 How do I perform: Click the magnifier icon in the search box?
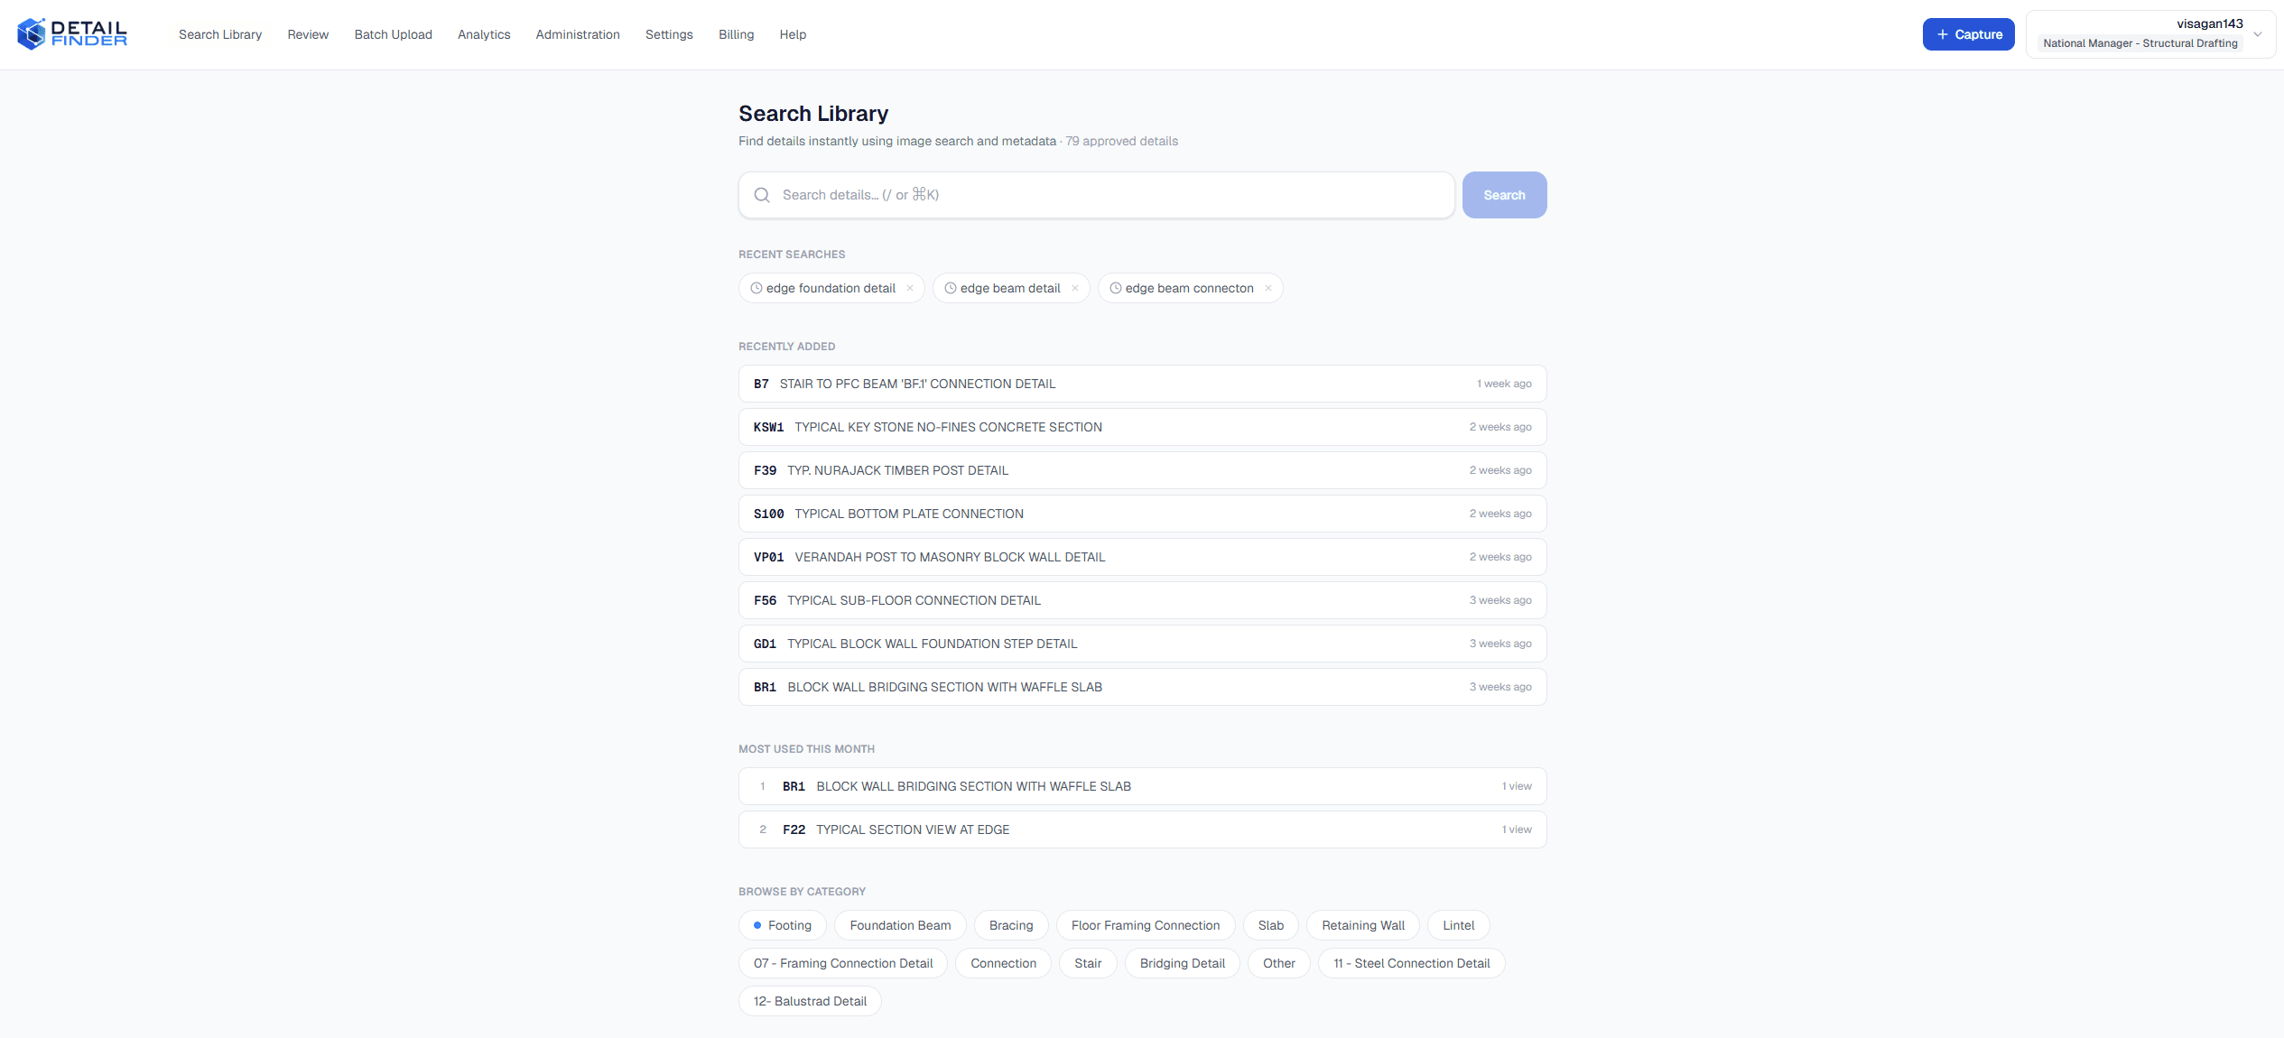[762, 195]
